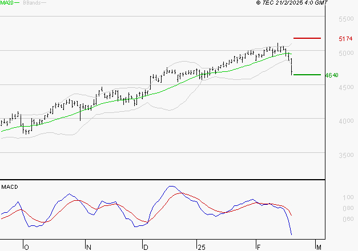Click the red resistance line at 5174
Image resolution: width=358 pixels, height=251 pixels.
307,38
